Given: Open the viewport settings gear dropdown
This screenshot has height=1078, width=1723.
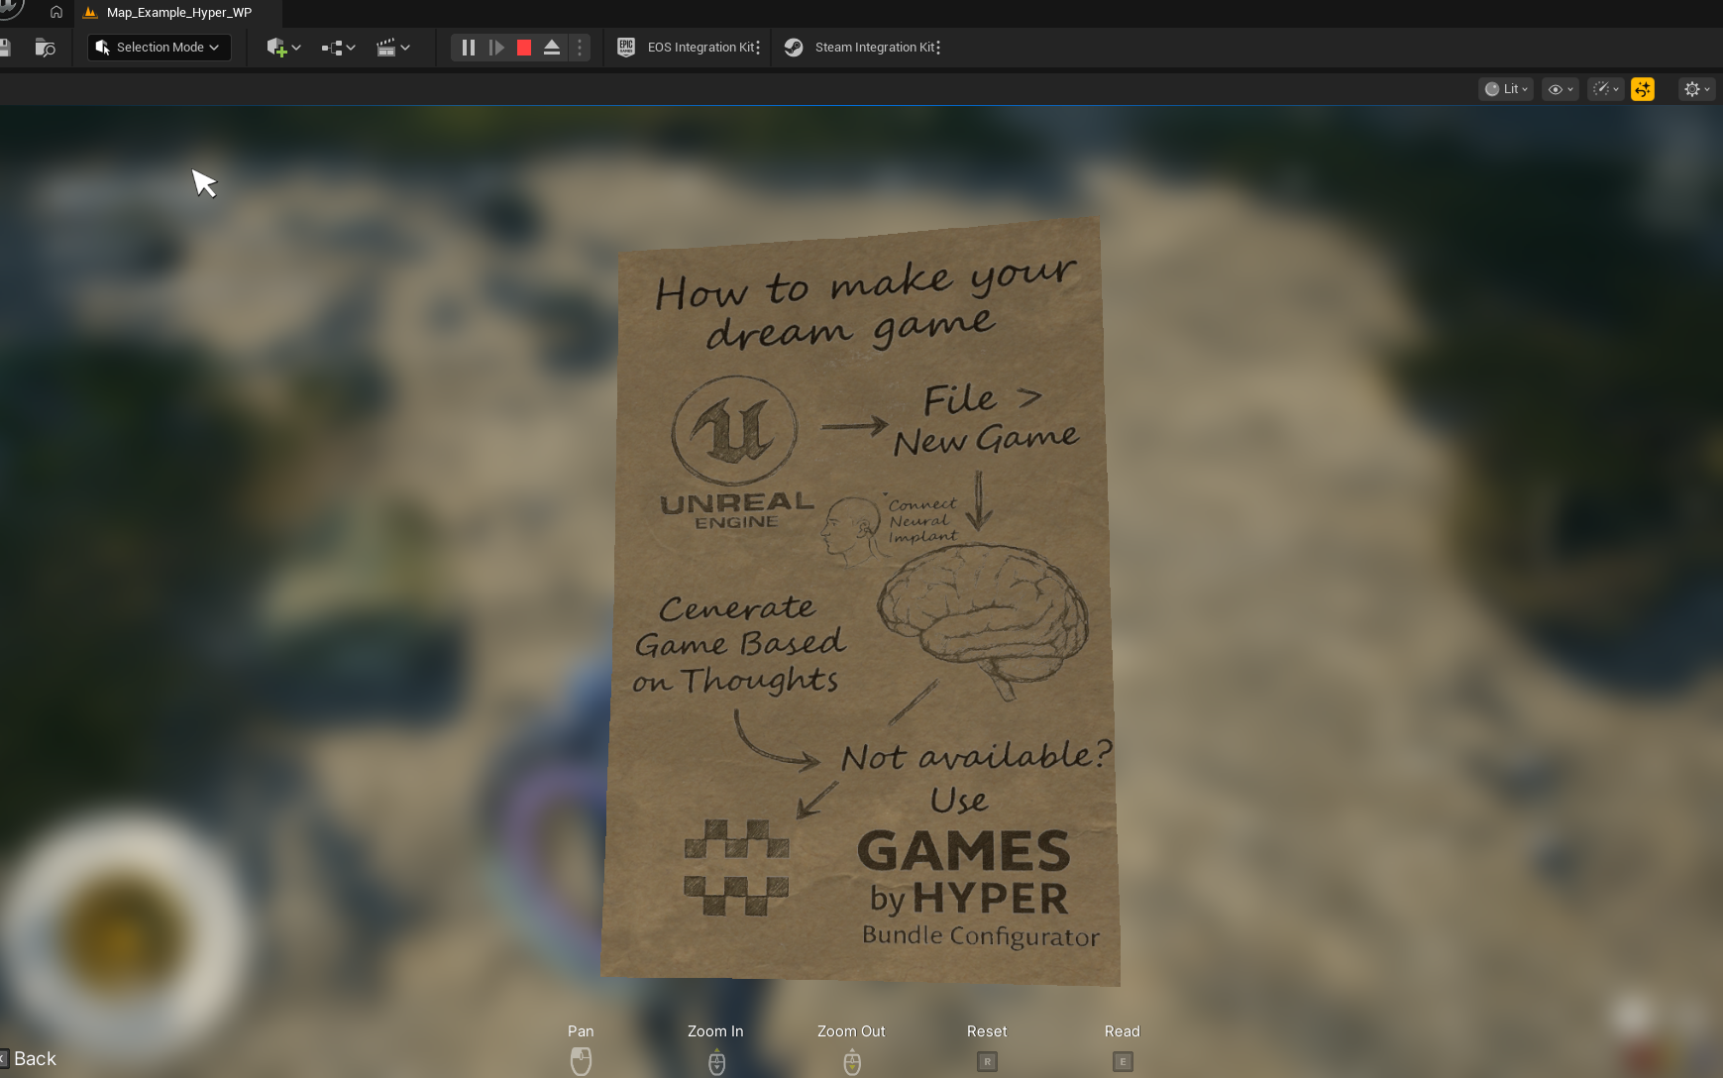Looking at the screenshot, I should pos(1696,89).
